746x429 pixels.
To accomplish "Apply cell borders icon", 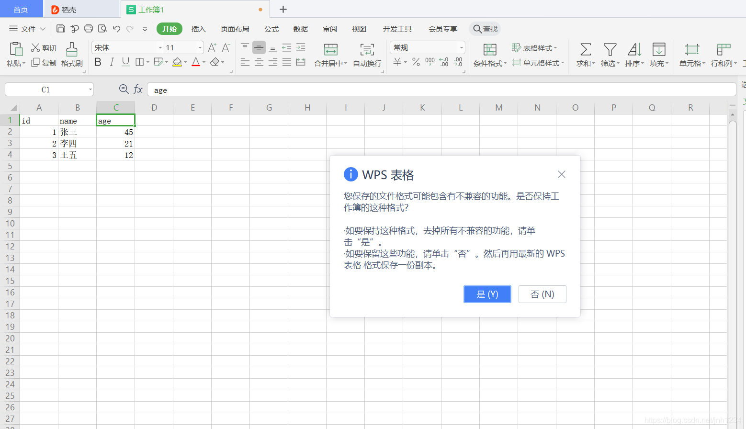I will coord(140,62).
